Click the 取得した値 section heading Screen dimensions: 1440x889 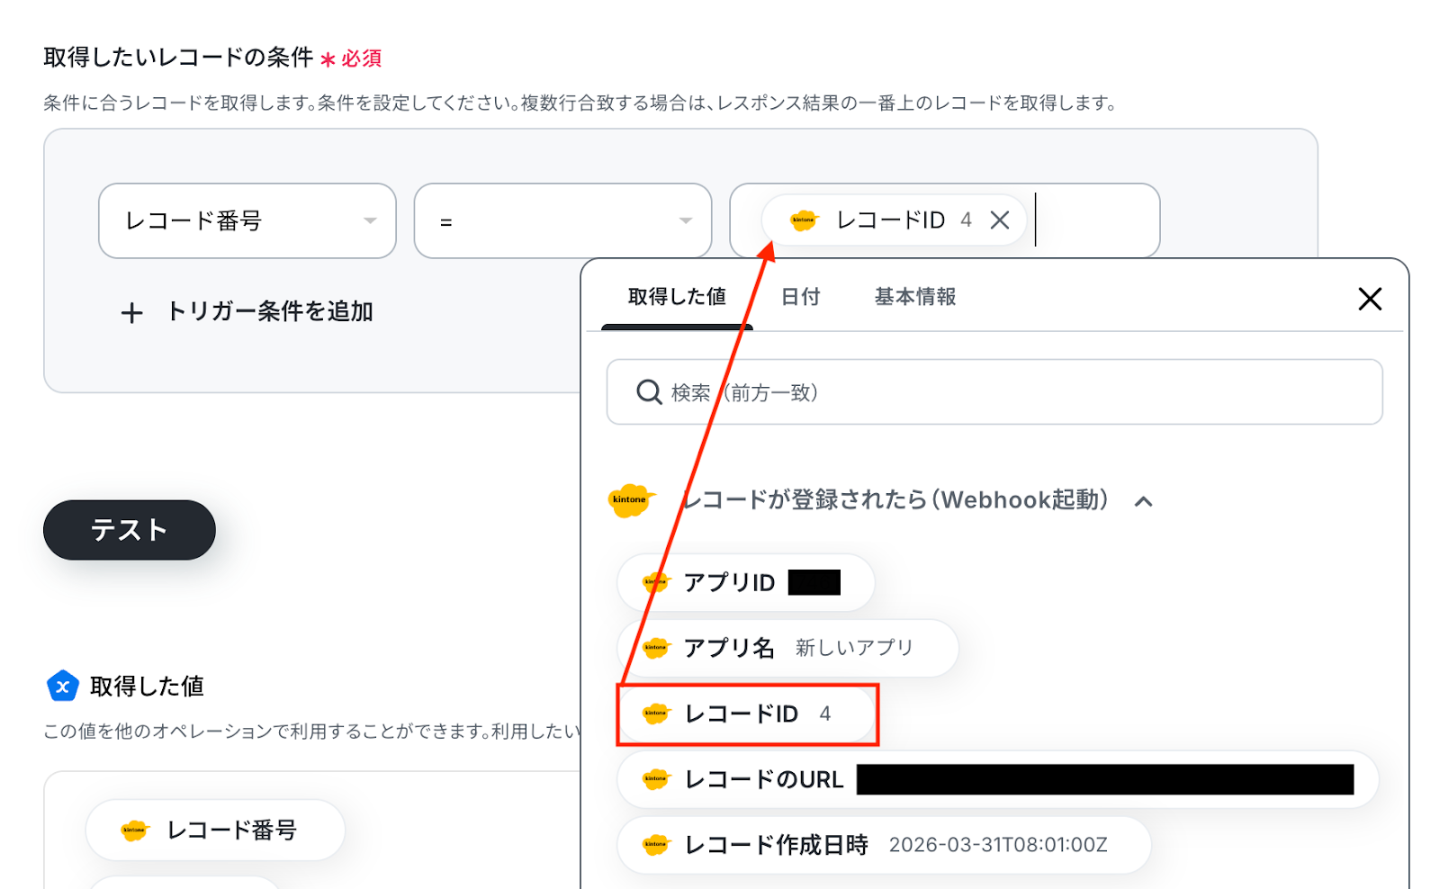coord(147,687)
